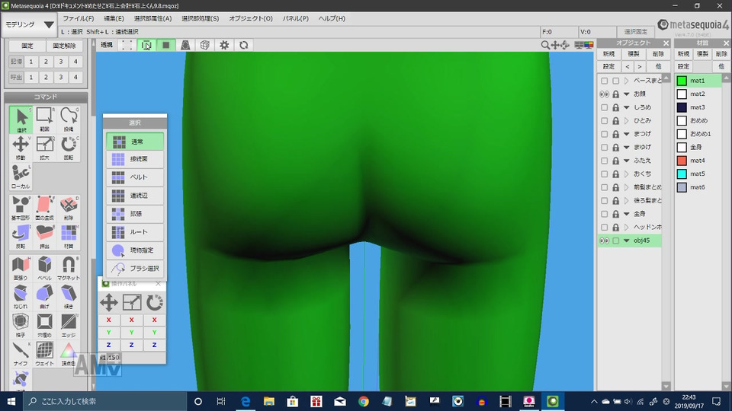
Task: Select the 頂点色 vertex color tool
Action: point(69,353)
